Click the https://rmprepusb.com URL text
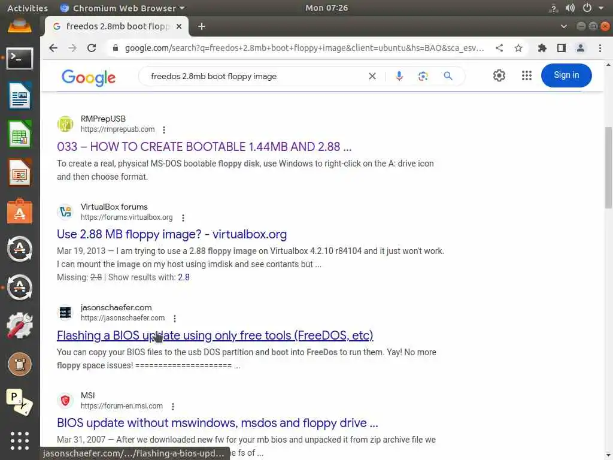The height and width of the screenshot is (460, 613). coord(118,129)
